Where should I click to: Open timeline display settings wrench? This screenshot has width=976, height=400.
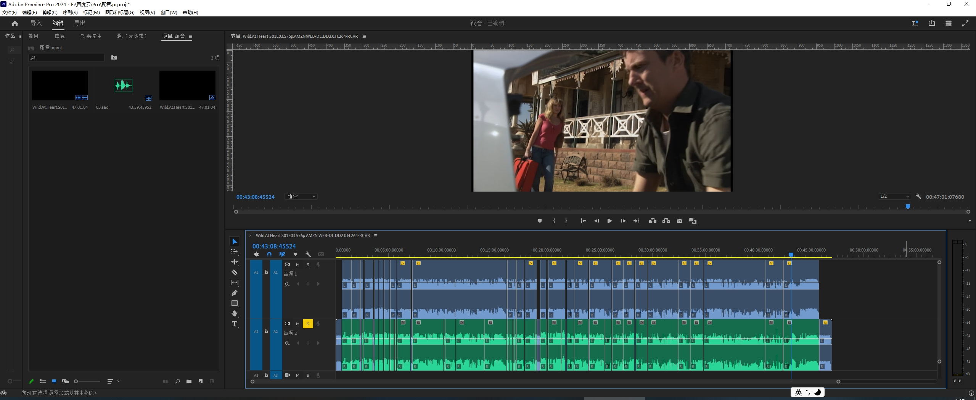[x=308, y=254]
